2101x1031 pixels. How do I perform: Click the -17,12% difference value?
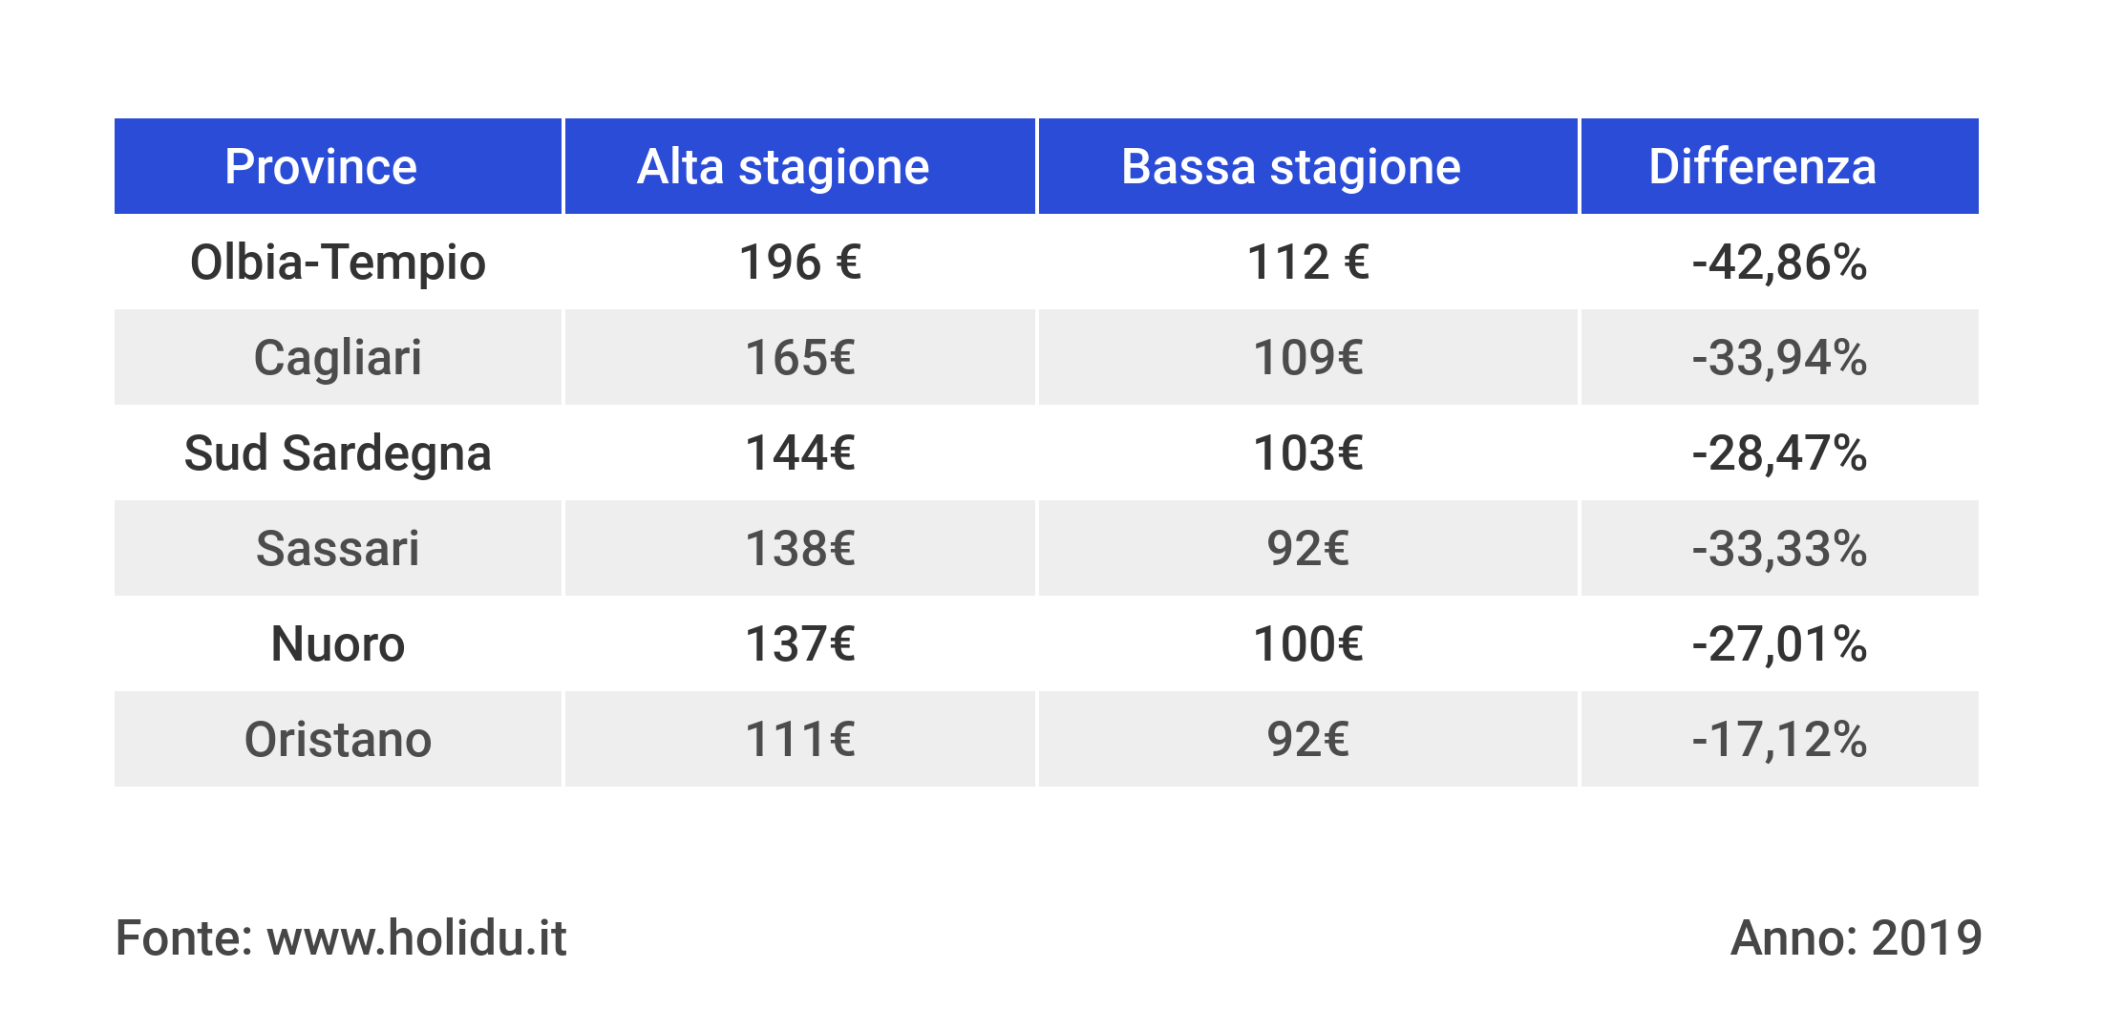(1779, 740)
